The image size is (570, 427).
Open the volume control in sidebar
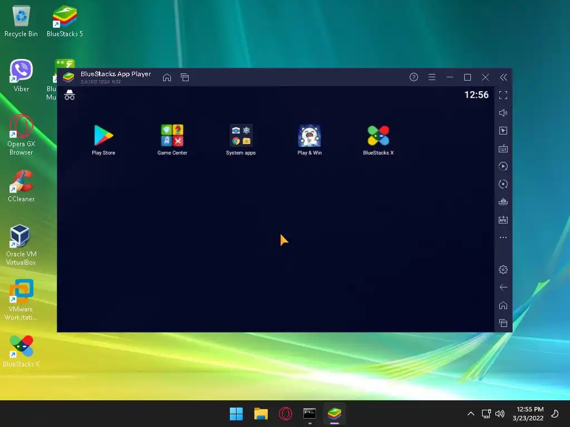click(x=503, y=113)
